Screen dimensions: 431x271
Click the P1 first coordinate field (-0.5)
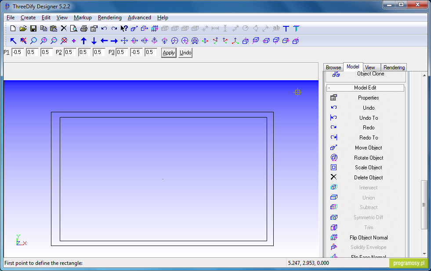18,52
